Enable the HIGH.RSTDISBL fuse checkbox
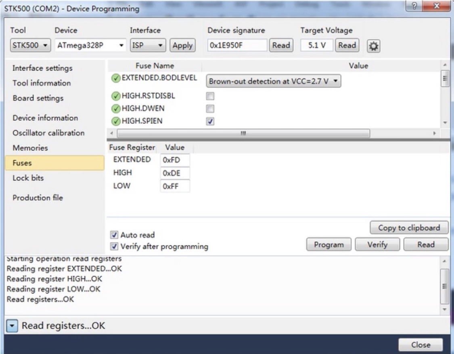Screen dimensions: 454x354 coord(210,96)
